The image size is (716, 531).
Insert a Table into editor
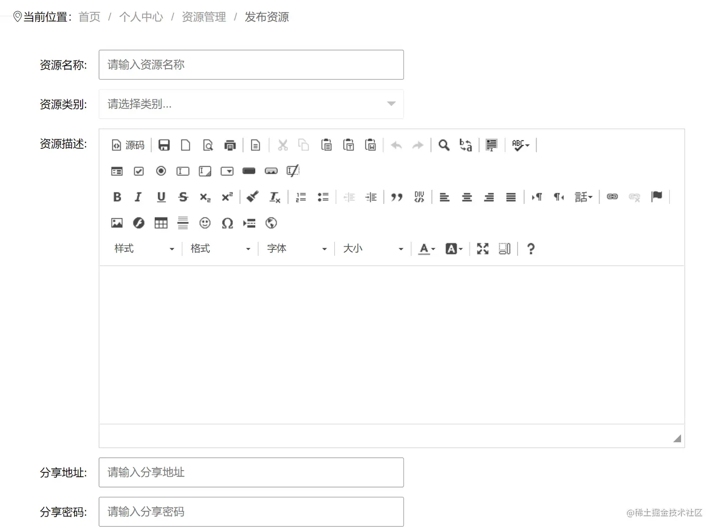pyautogui.click(x=161, y=223)
